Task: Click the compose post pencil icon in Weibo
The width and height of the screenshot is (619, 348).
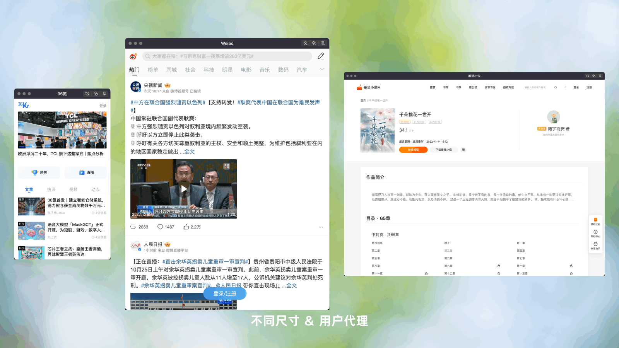Action: (x=321, y=56)
